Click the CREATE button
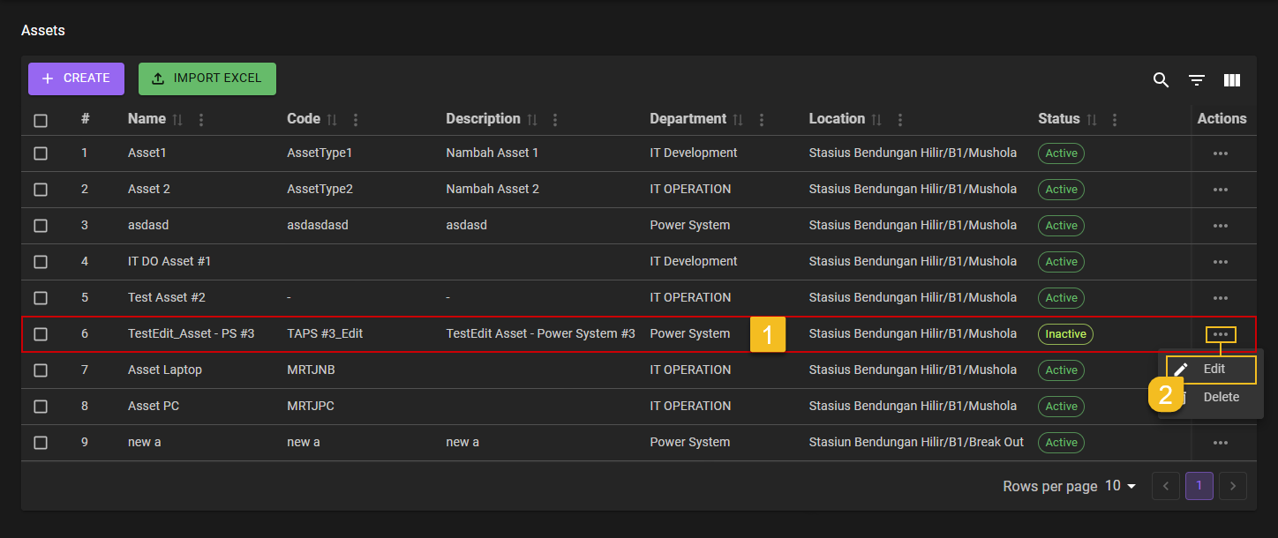 (x=76, y=78)
